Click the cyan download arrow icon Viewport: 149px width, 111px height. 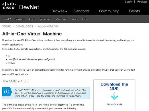coord(114,96)
